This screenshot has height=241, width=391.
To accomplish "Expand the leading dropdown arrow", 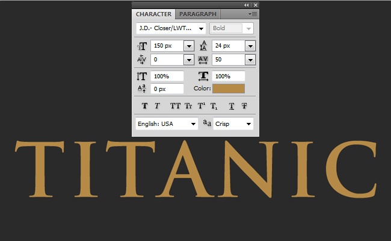I will pyautogui.click(x=250, y=46).
